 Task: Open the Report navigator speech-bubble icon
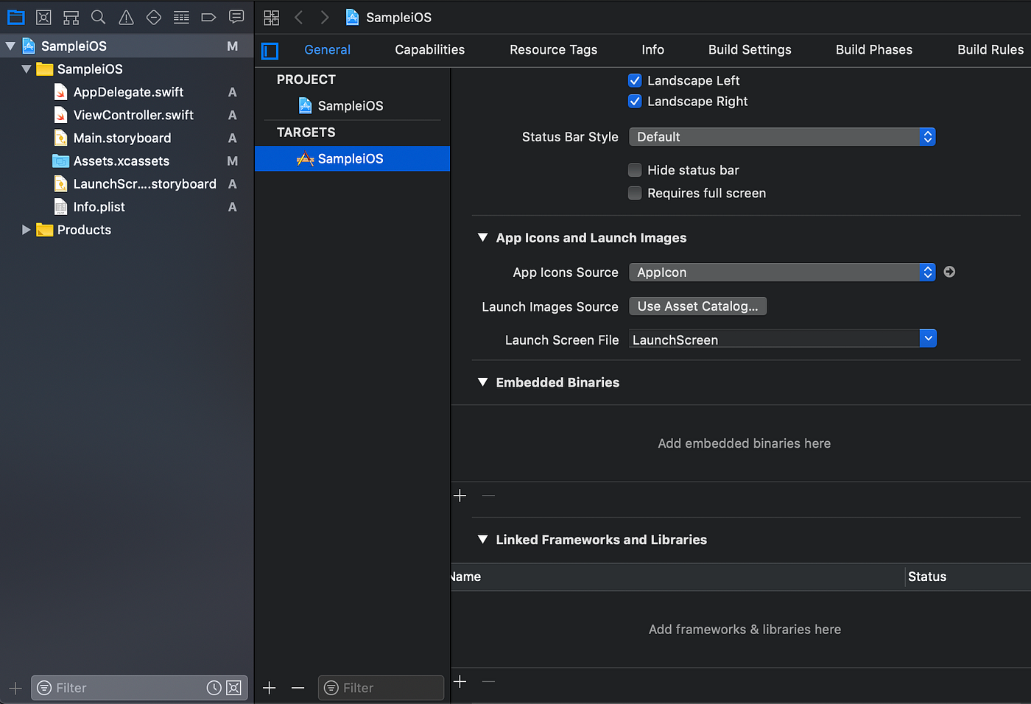[x=236, y=17]
